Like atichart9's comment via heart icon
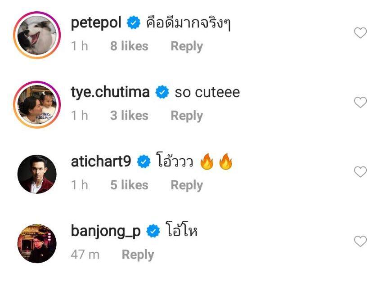This screenshot has width=391, height=282. [x=360, y=172]
